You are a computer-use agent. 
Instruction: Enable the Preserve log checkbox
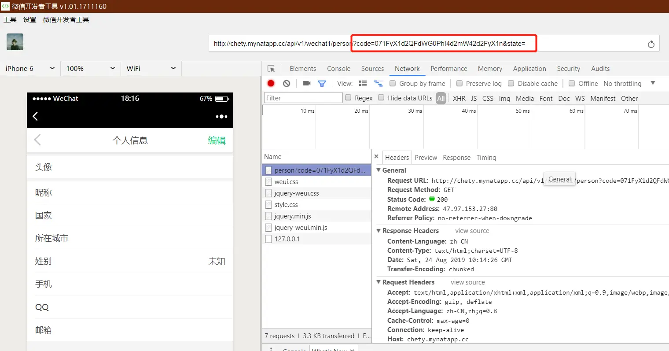(459, 83)
